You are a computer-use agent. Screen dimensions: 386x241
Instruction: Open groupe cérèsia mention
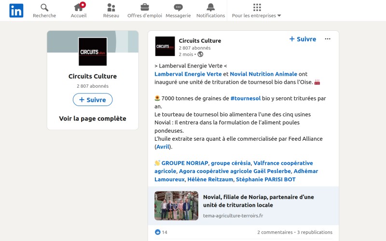(231, 163)
